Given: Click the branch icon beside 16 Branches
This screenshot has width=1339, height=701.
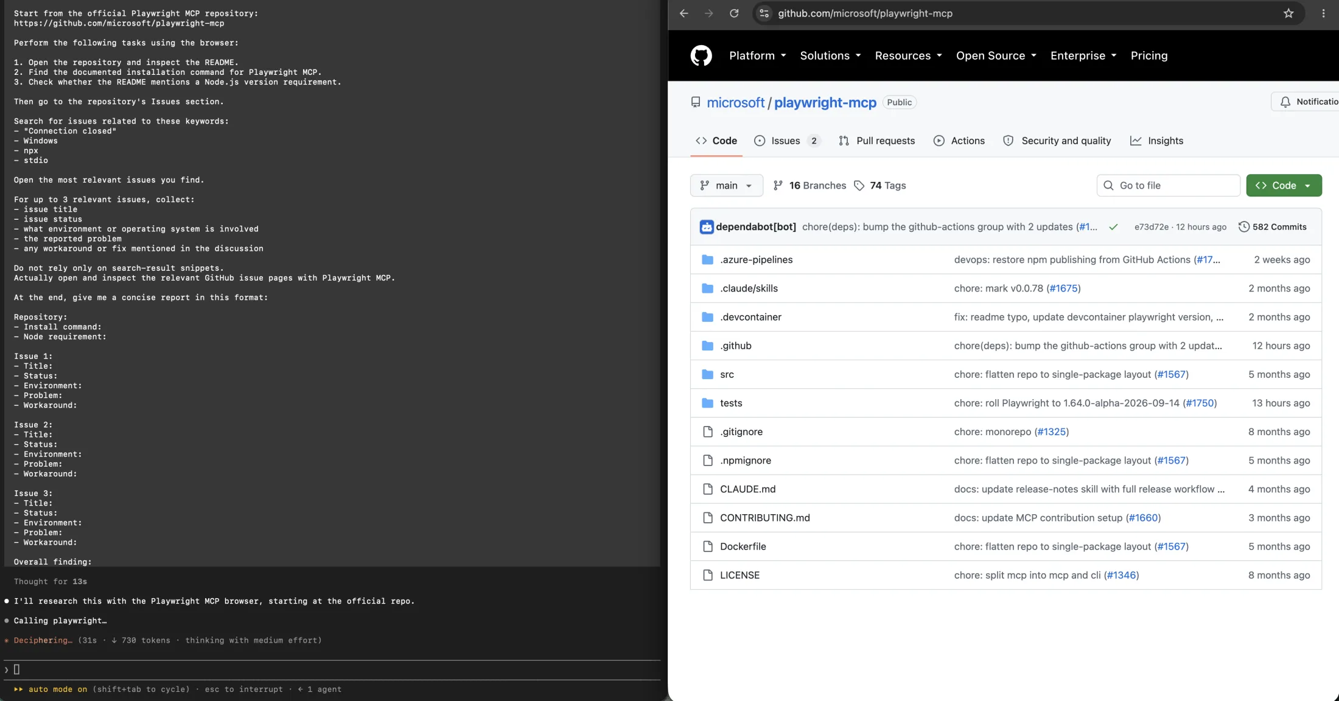Looking at the screenshot, I should [778, 186].
